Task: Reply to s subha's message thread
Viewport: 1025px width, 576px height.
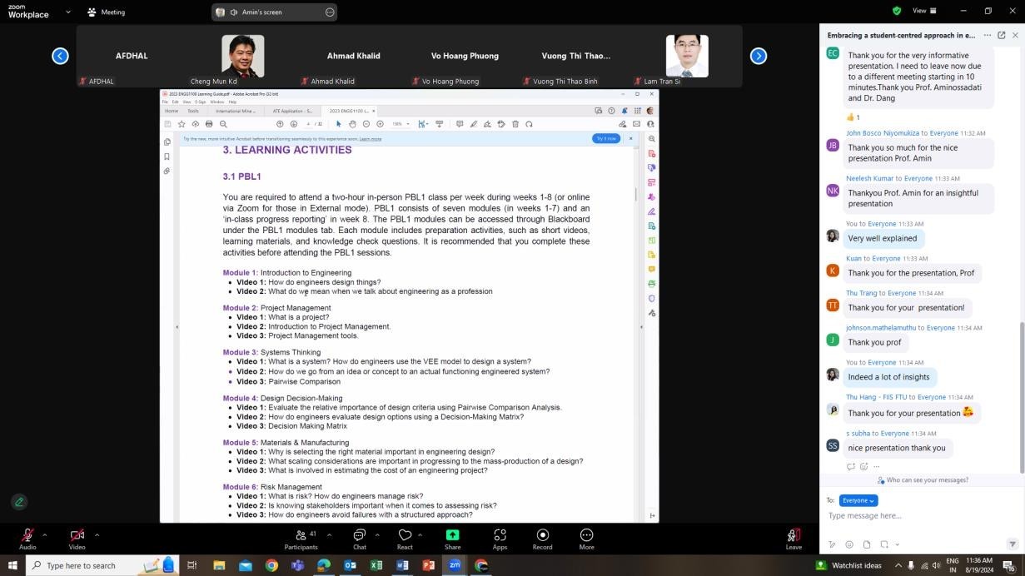Action: pyautogui.click(x=850, y=466)
